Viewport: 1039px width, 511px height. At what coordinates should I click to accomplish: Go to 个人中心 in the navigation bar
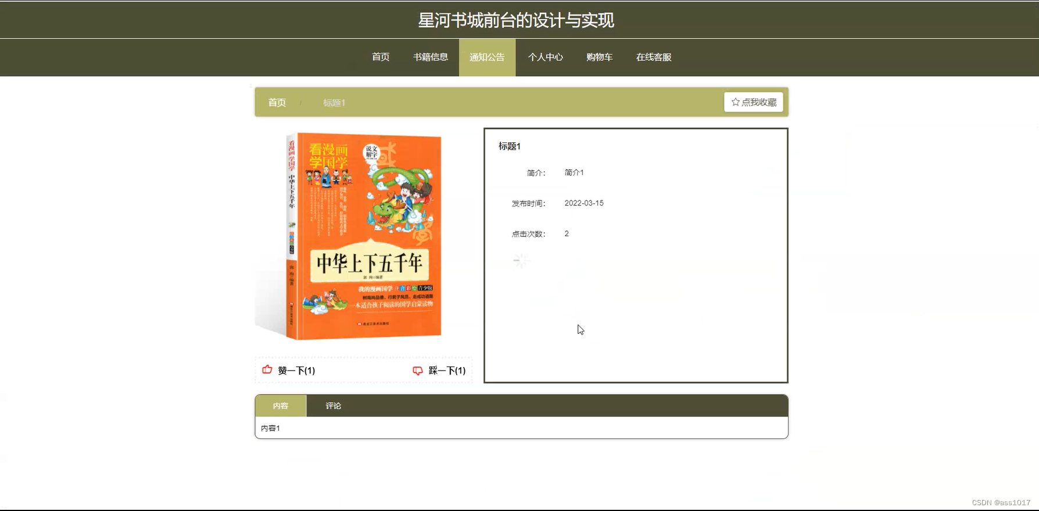point(545,57)
